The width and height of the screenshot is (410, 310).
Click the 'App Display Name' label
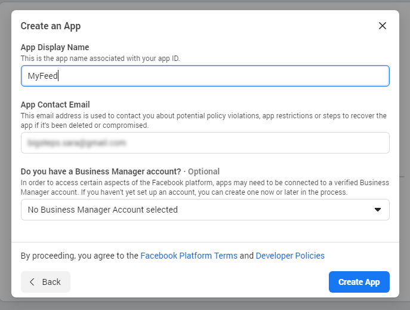tap(55, 47)
